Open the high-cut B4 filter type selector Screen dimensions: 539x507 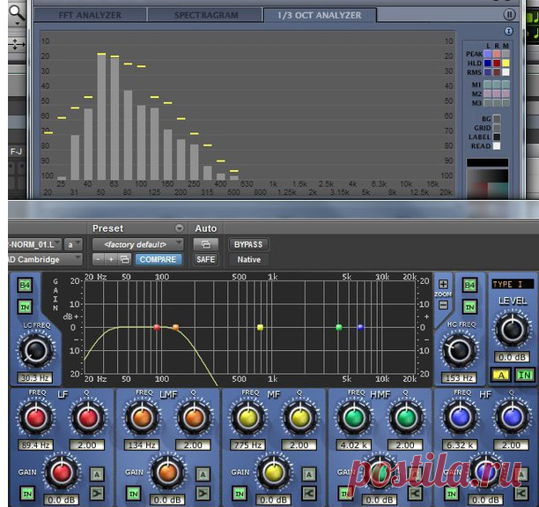point(469,285)
